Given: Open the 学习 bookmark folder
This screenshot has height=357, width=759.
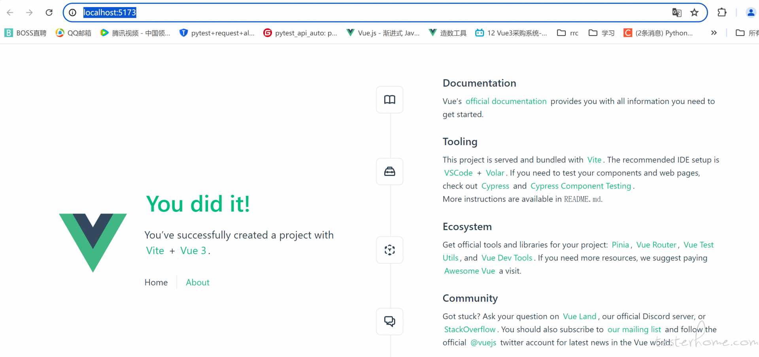Looking at the screenshot, I should point(601,33).
